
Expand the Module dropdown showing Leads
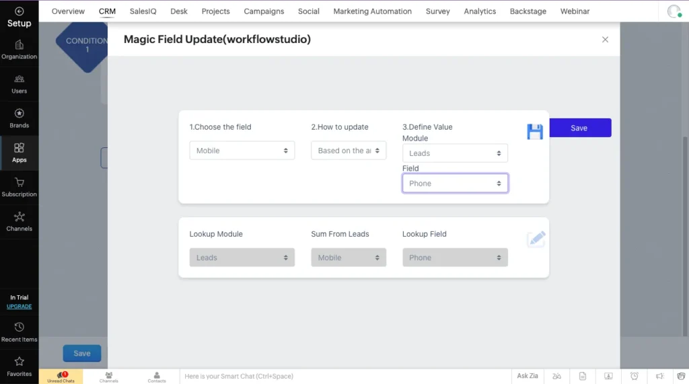click(455, 153)
